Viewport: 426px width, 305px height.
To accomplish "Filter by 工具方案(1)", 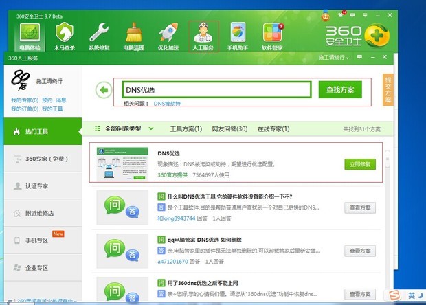I will [x=186, y=128].
